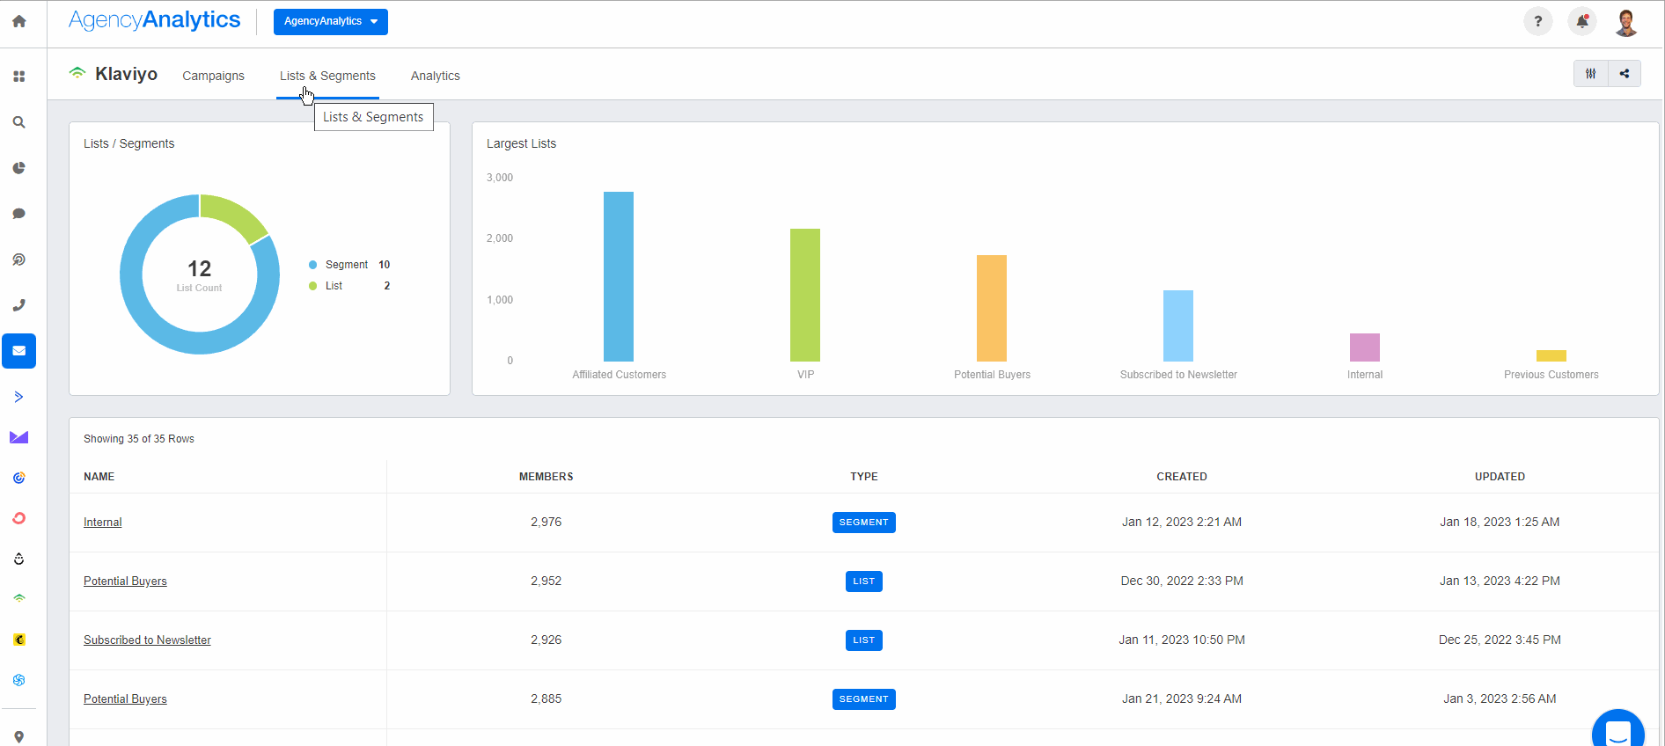The image size is (1665, 746).
Task: Toggle Segment series in donut legend
Action: point(346,265)
